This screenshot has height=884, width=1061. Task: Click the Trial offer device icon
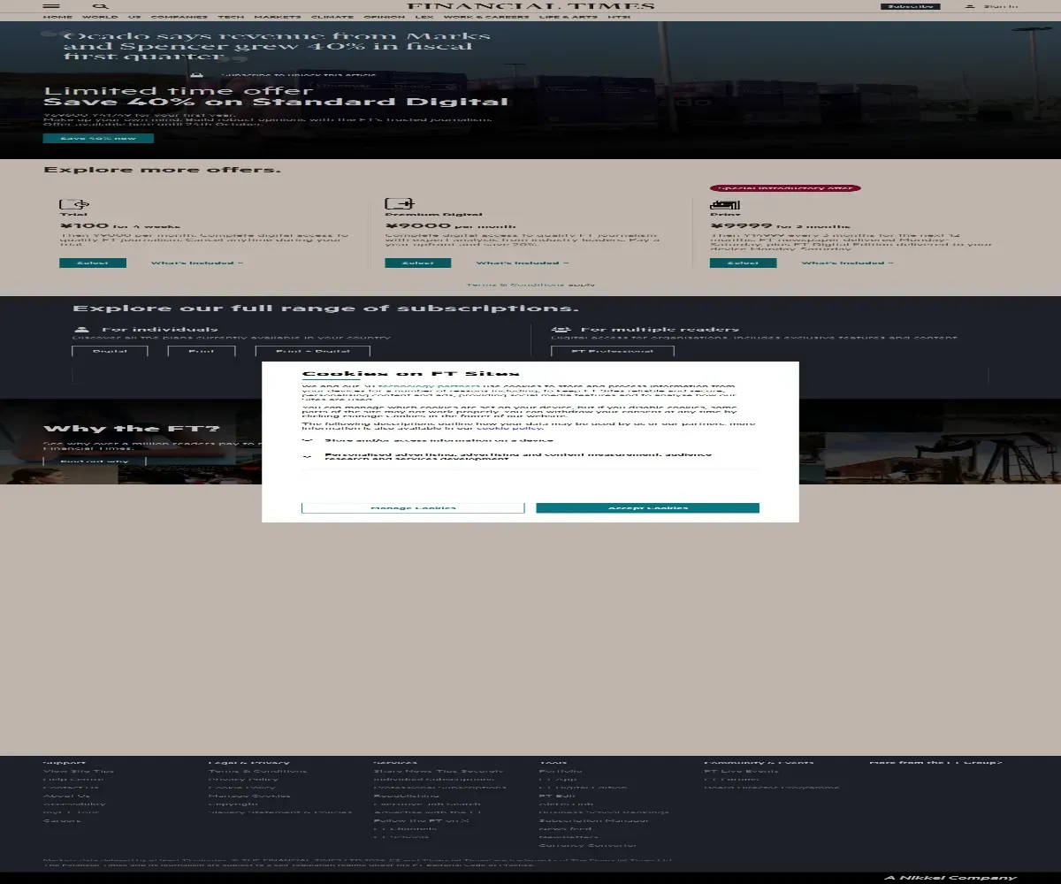74,204
